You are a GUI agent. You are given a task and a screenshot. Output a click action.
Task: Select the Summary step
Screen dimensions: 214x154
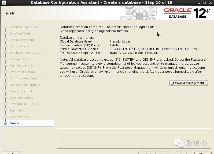16,110
